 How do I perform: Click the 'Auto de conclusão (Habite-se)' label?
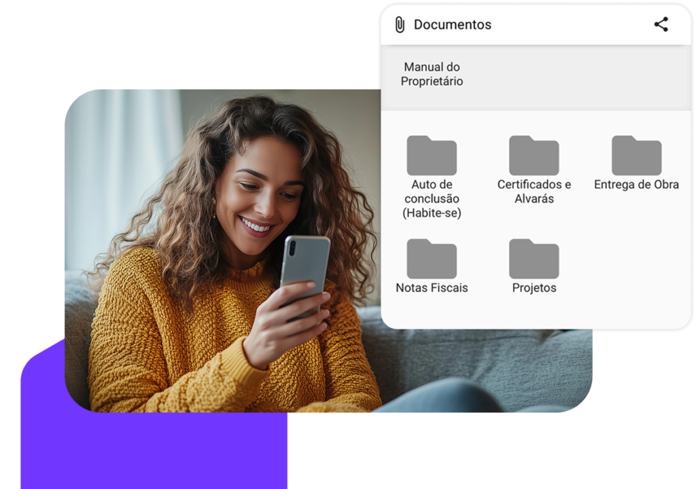click(x=432, y=199)
